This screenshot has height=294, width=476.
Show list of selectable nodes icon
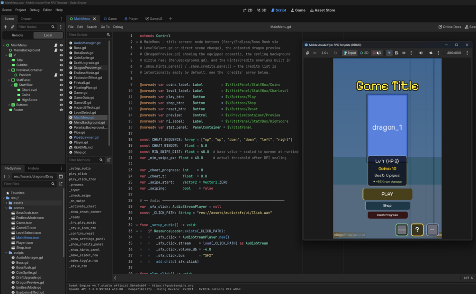396,53
